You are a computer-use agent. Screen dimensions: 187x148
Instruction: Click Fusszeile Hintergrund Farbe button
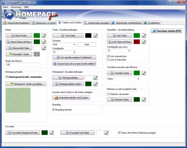pos(23,133)
